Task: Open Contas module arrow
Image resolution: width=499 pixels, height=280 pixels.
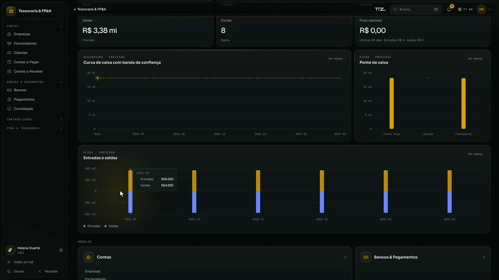Action: tap(345, 257)
